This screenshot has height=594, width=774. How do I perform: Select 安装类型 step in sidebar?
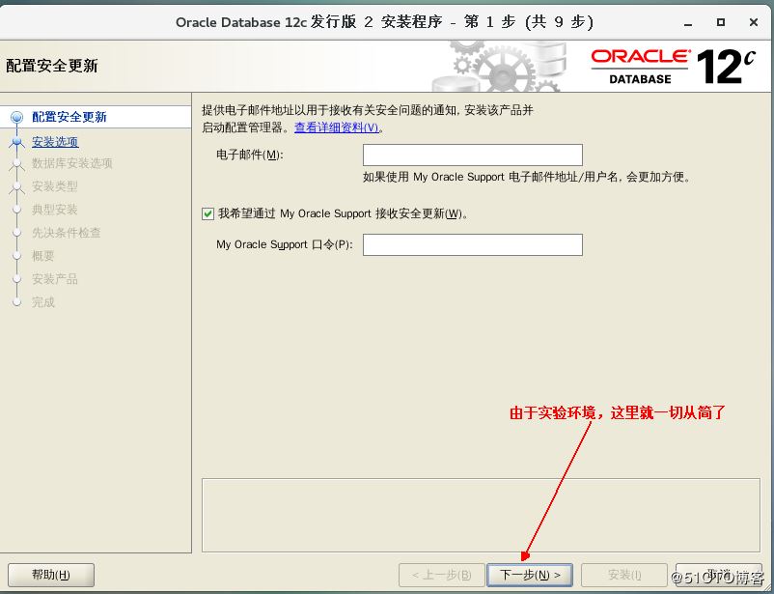coord(55,186)
